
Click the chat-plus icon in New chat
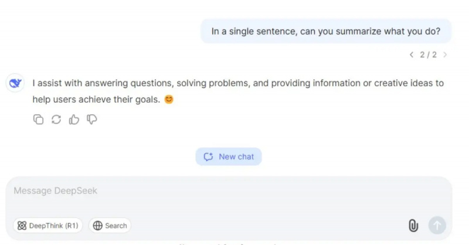[x=208, y=156]
